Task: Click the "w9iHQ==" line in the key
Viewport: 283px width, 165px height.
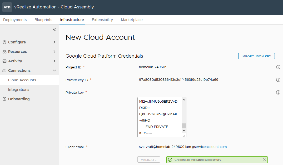Action: [147, 121]
